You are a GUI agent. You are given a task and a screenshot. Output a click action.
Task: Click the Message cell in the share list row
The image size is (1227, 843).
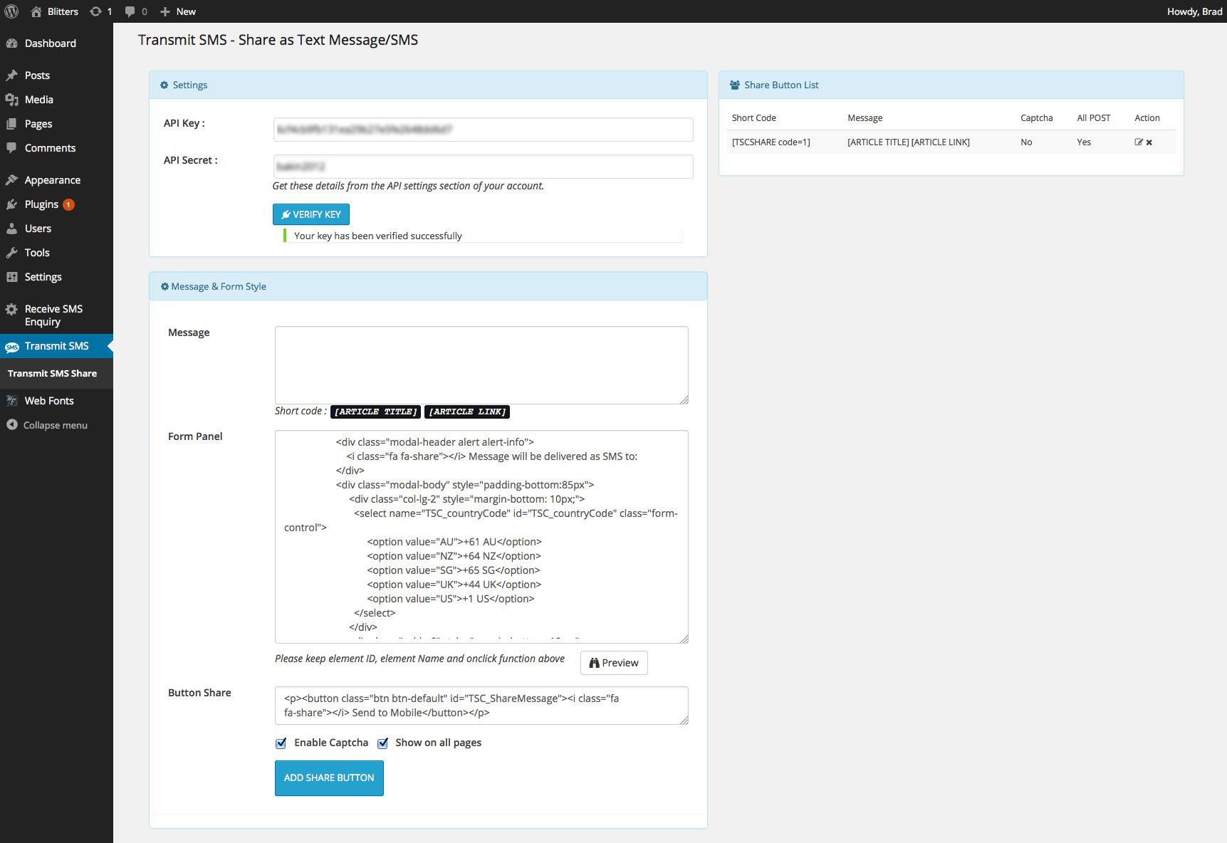908,142
